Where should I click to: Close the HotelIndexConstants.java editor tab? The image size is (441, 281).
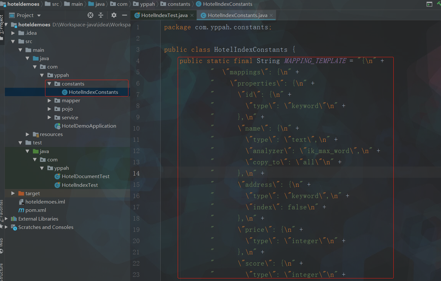271,15
